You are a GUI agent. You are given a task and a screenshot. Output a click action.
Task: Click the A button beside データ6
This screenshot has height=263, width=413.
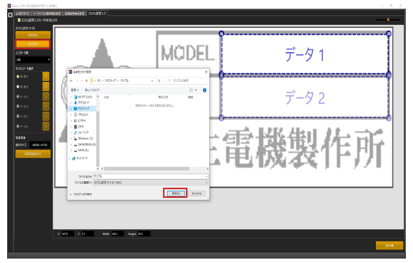tap(46, 126)
